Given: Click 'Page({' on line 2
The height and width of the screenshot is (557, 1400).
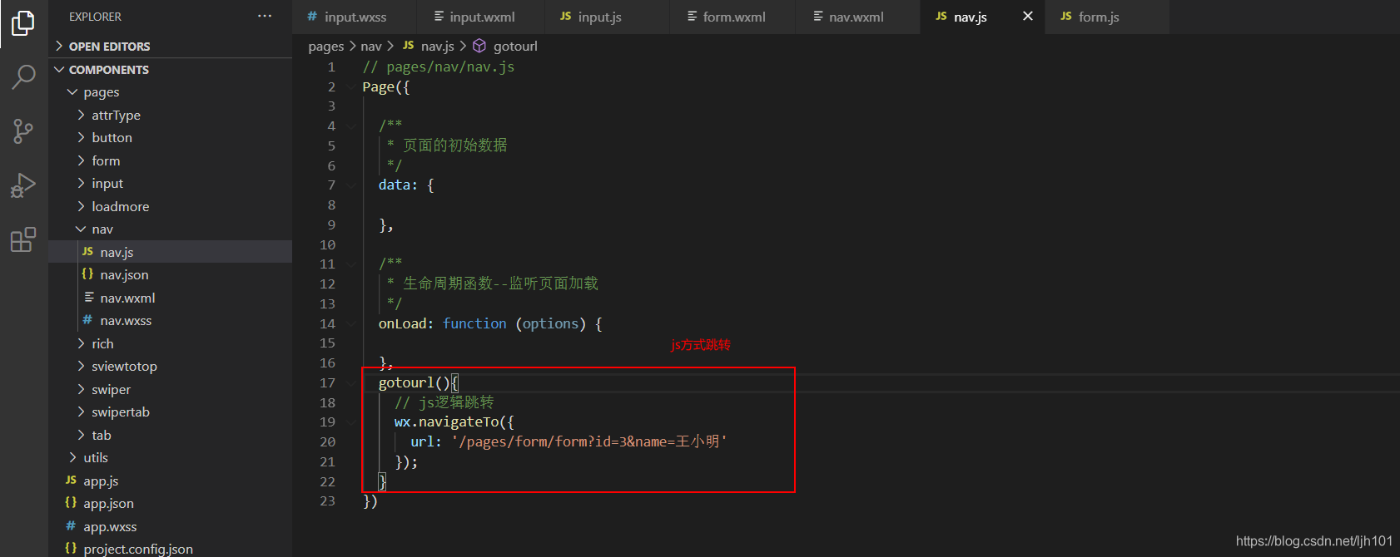Looking at the screenshot, I should point(386,87).
